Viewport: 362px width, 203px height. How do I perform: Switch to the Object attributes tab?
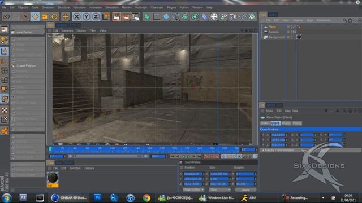coord(286,123)
